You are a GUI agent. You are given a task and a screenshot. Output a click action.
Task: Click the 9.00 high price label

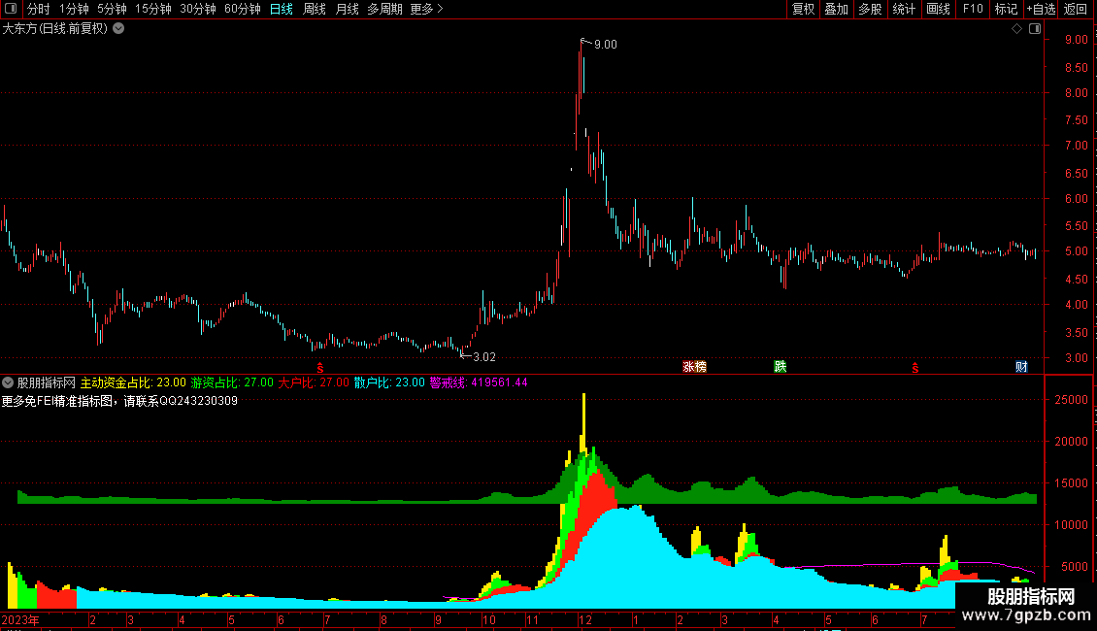605,45
